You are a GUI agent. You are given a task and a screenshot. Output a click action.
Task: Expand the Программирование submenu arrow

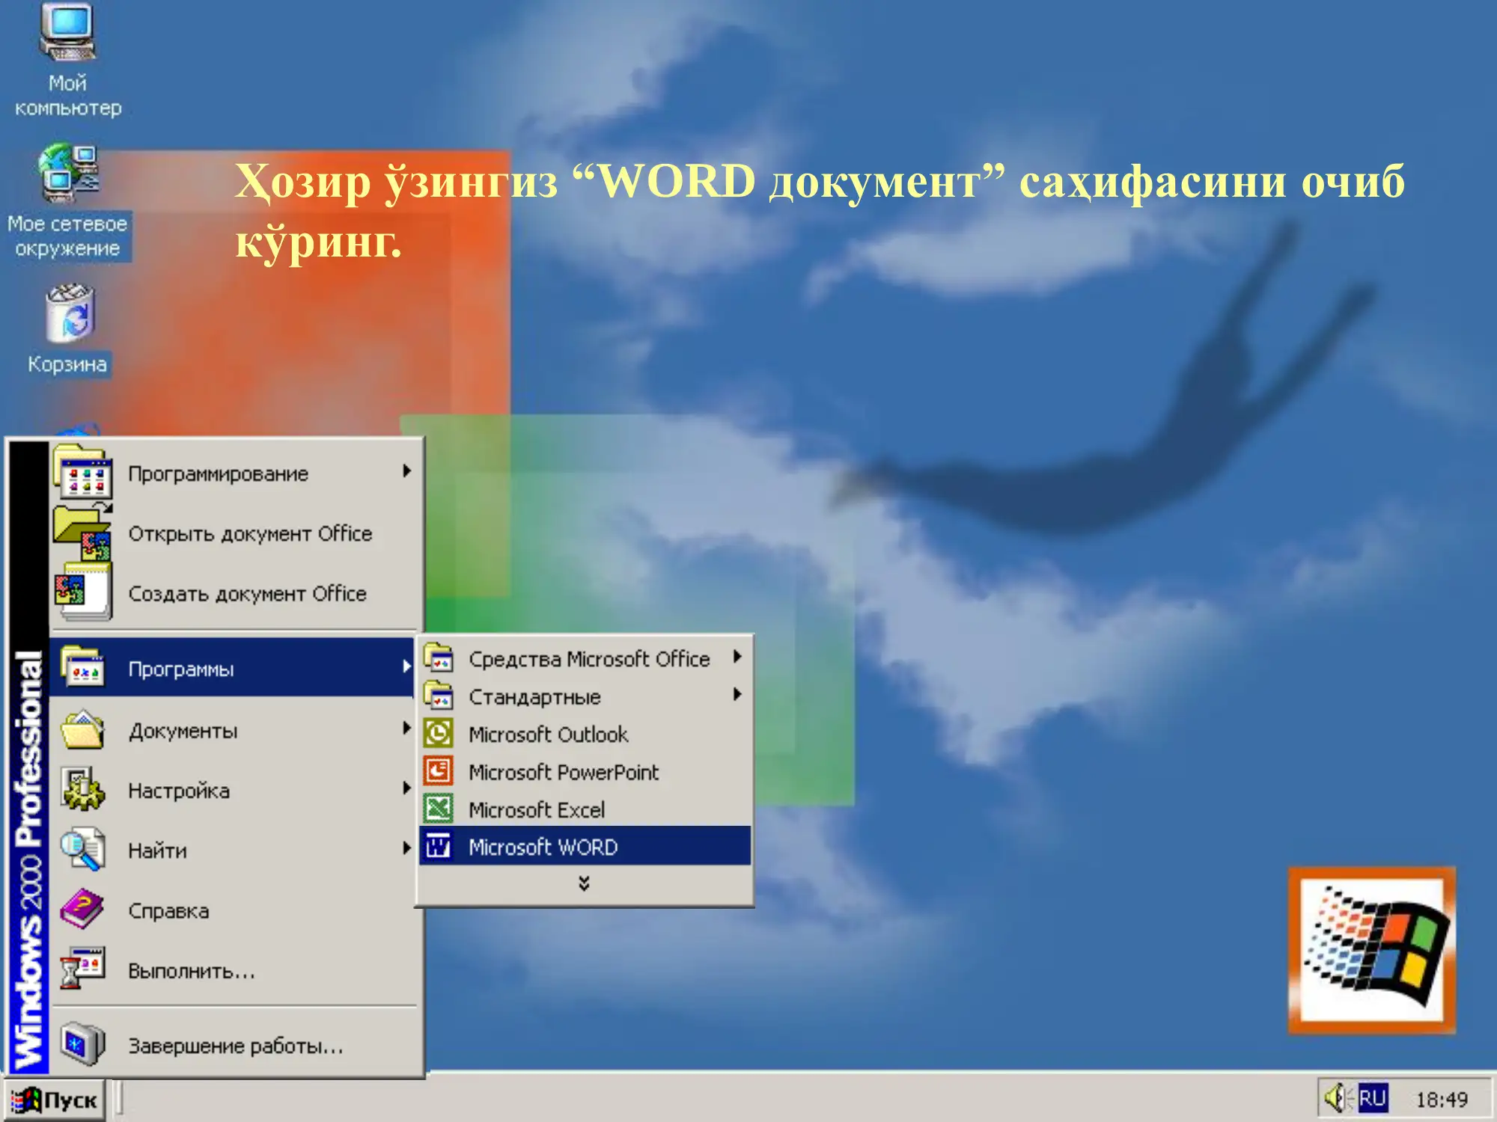[406, 471]
